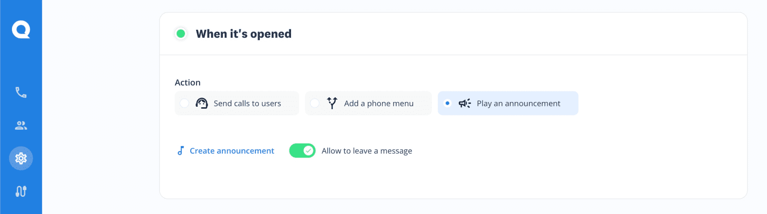Click the 'Play an announcement' label text
This screenshot has height=214, width=767.
tap(518, 103)
